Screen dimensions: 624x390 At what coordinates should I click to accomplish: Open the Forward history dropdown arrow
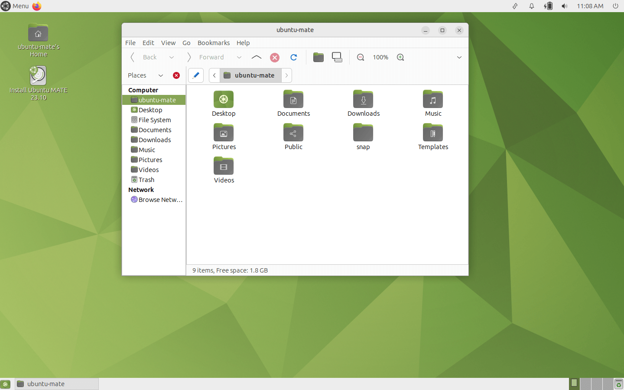[239, 57]
